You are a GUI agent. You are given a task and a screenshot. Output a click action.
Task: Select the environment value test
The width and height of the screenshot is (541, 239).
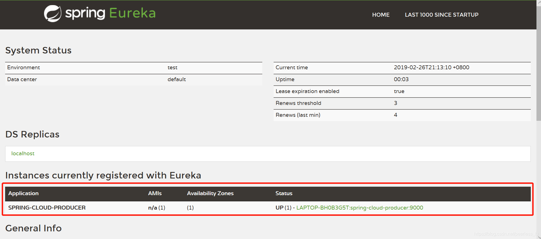[172, 68]
